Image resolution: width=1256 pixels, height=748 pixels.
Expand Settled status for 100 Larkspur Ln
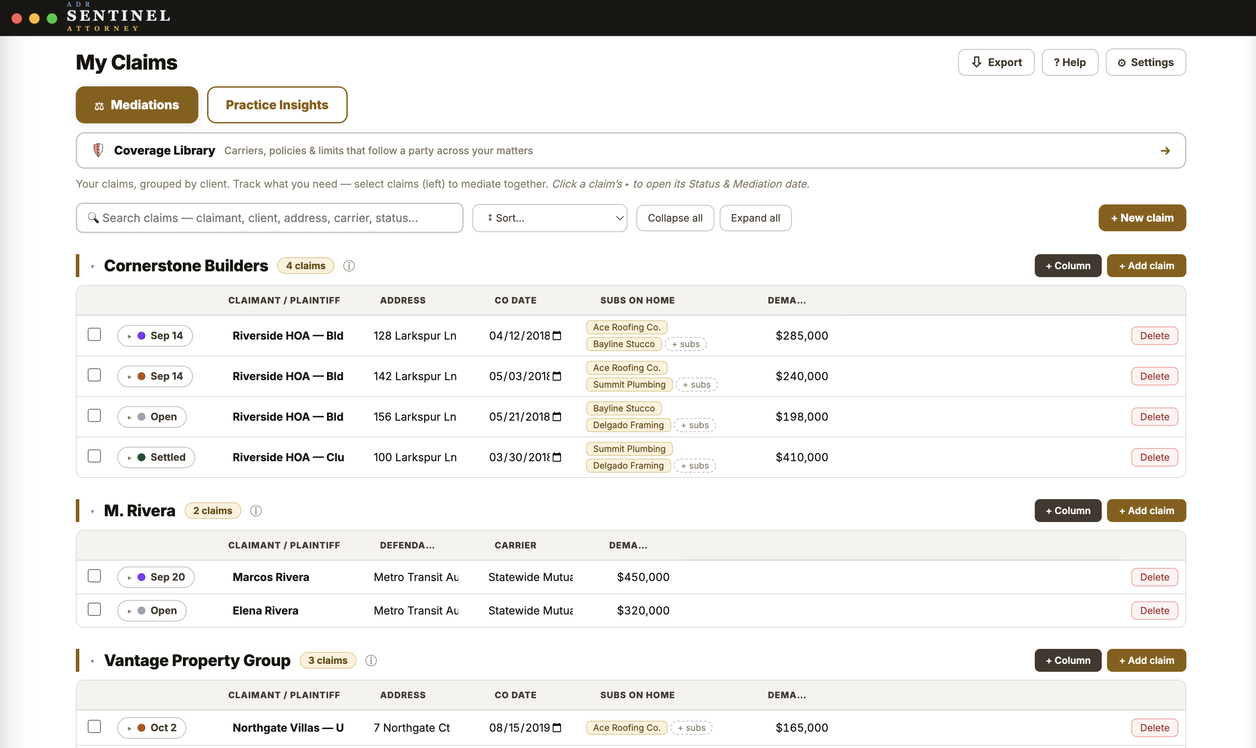pyautogui.click(x=156, y=457)
